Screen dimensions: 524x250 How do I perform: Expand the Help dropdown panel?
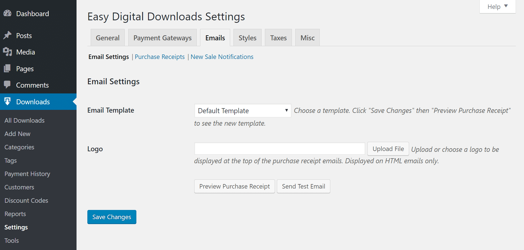(497, 6)
